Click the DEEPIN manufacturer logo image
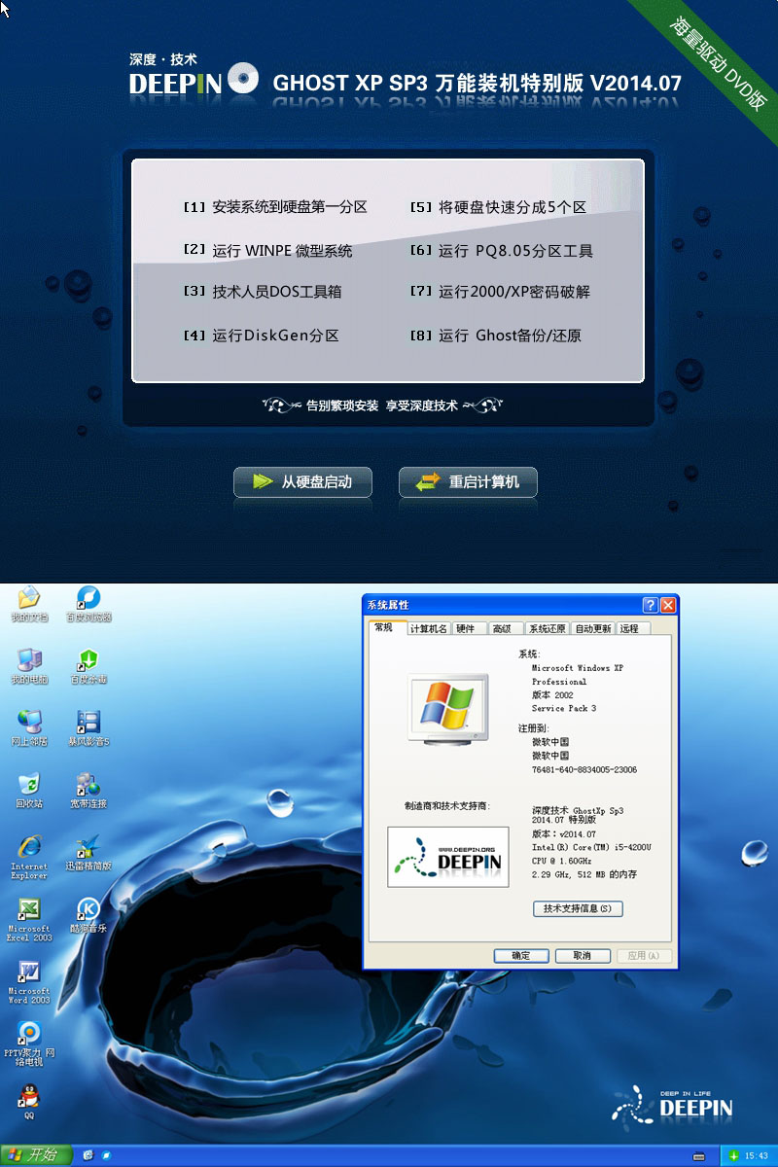This screenshot has width=778, height=1167. tap(448, 857)
